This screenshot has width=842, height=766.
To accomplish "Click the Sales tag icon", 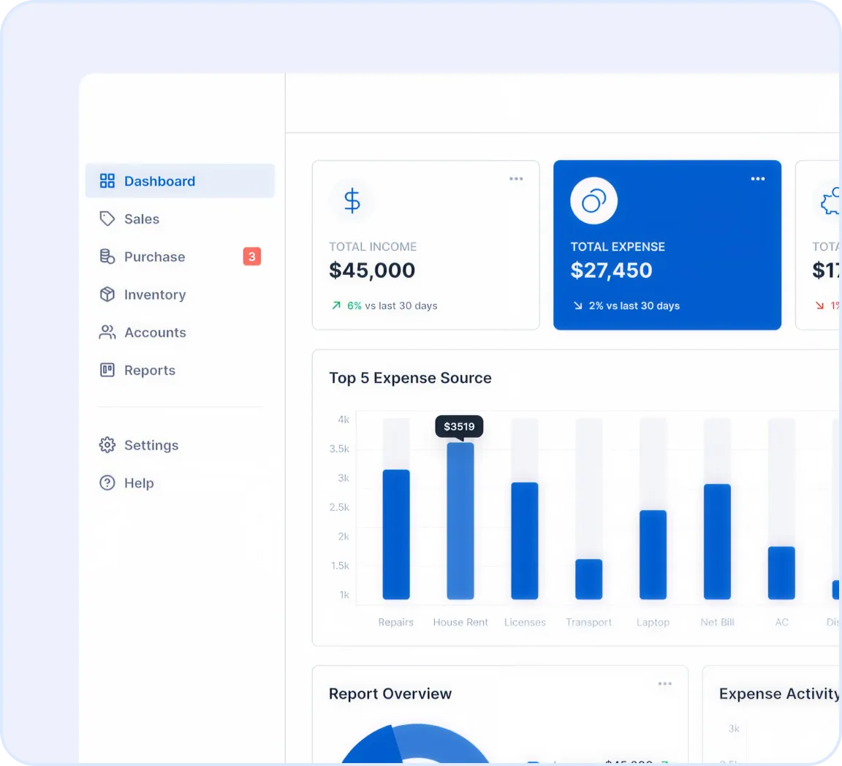I will tap(107, 219).
